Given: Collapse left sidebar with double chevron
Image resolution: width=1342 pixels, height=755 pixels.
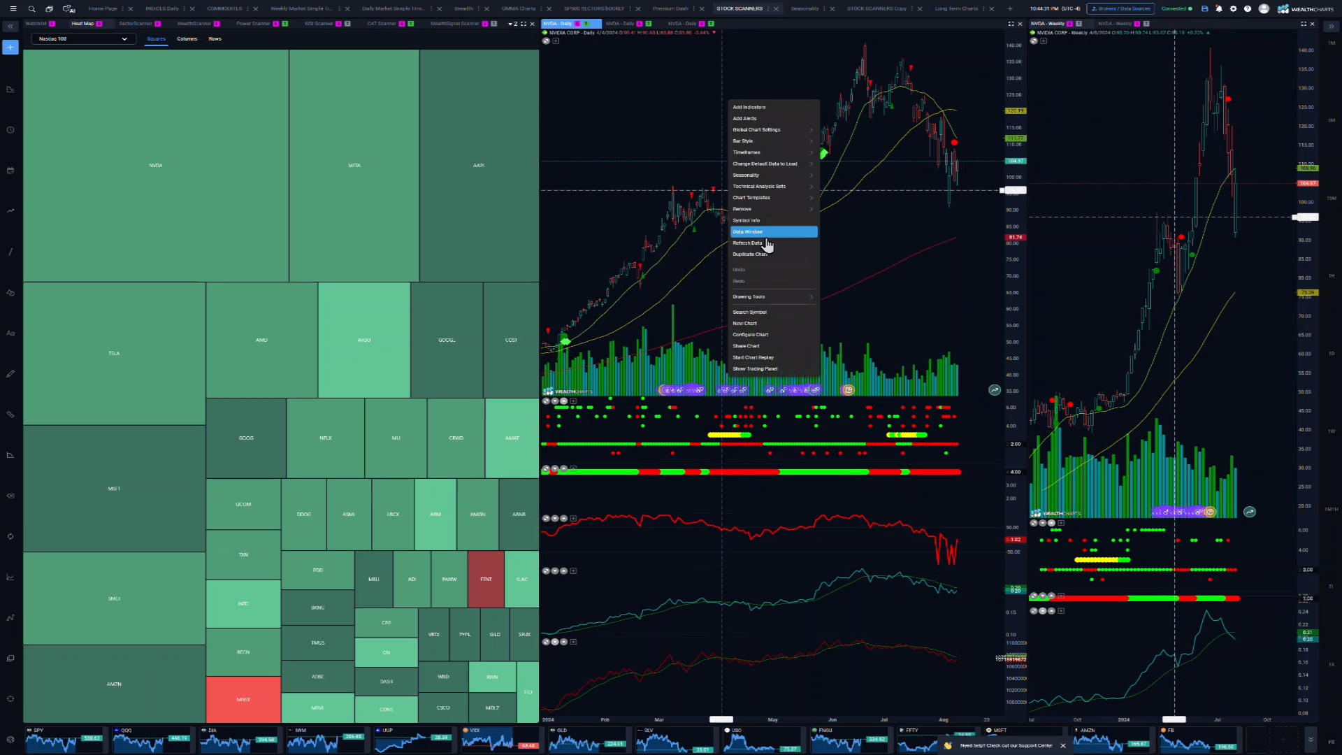Looking at the screenshot, I should (10, 26).
